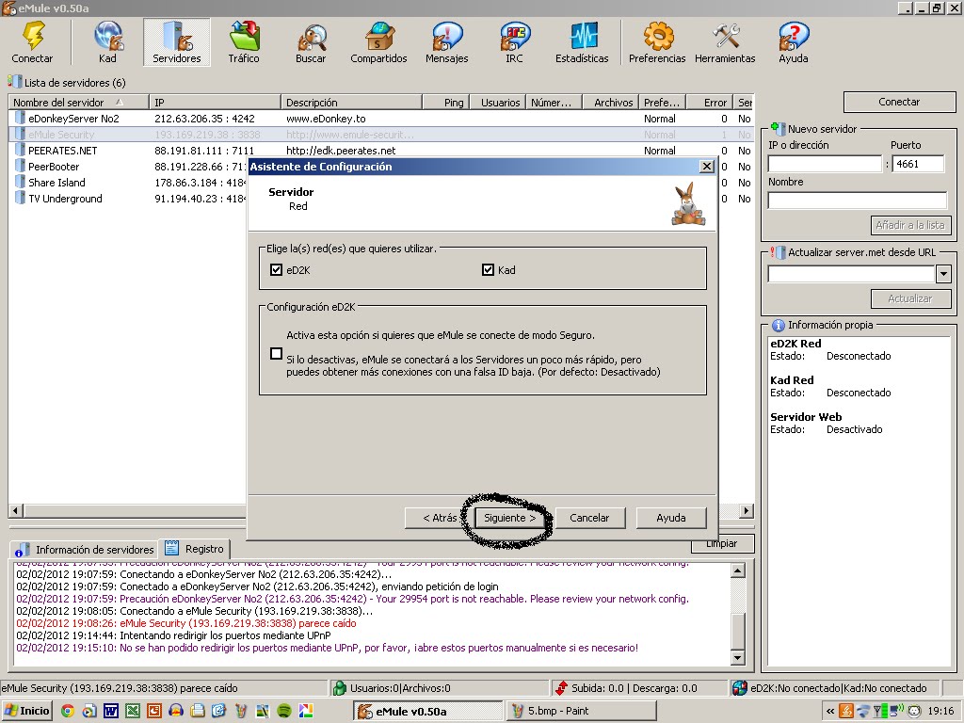Click the Java icon in system tray
Viewport: 964px width, 723px height.
coord(846,711)
